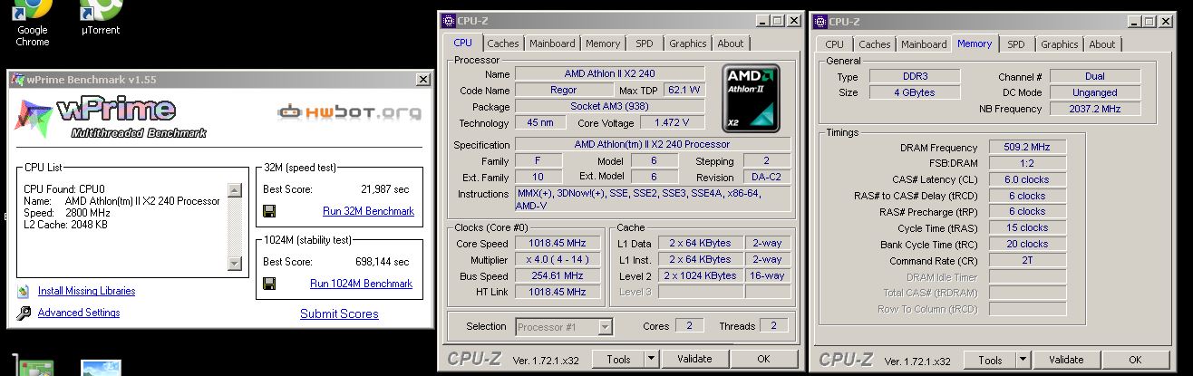The width and height of the screenshot is (1193, 376).
Task: Run the 32M Benchmark
Action: [x=368, y=211]
